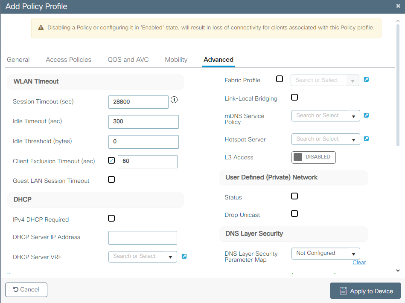Uncheck the Client Exclusion Timeout checkbox
The image size is (405, 303).
click(111, 160)
